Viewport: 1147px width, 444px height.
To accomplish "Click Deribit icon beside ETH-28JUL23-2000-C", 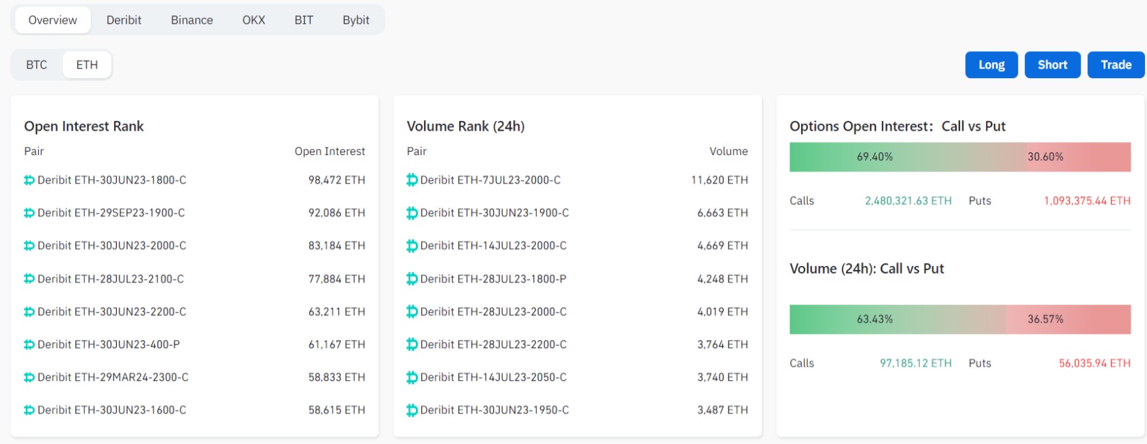I will point(412,311).
